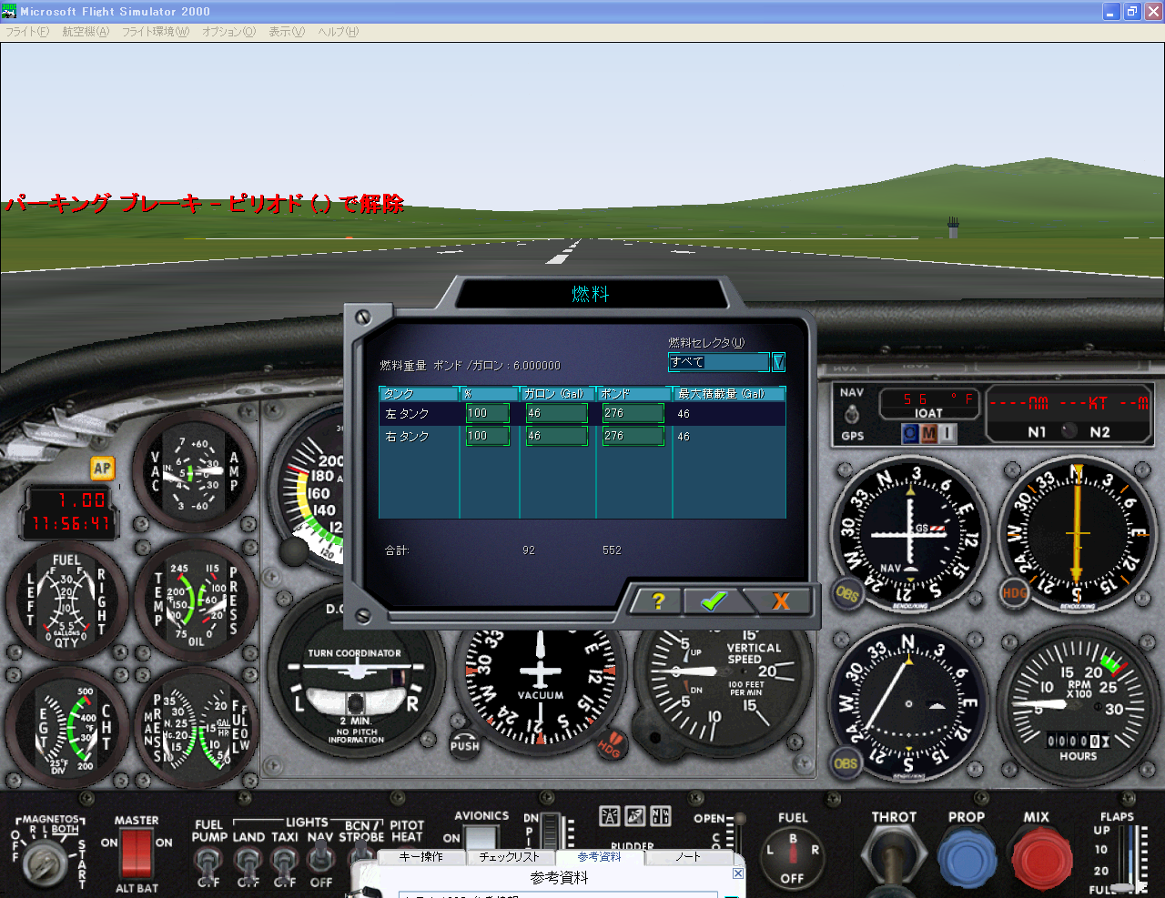
Task: Select the 左 タンク row label
Action: (407, 413)
